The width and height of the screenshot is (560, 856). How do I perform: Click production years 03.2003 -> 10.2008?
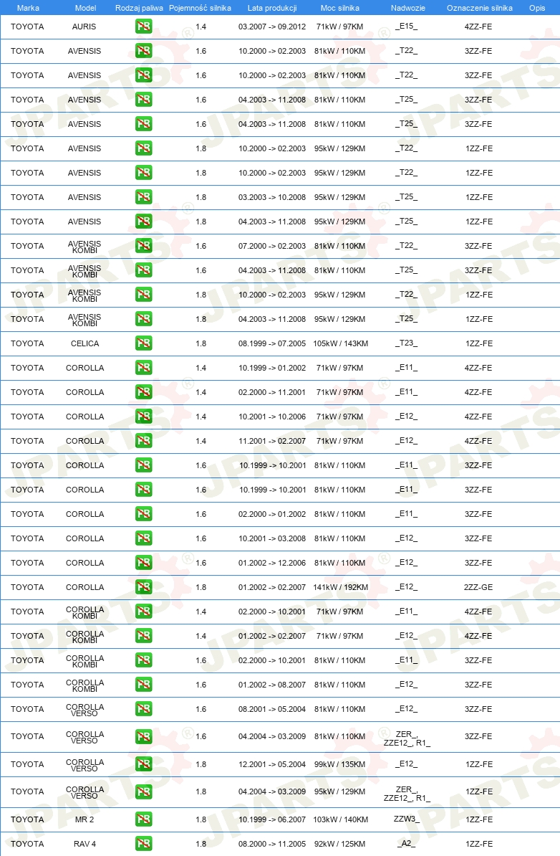[272, 197]
